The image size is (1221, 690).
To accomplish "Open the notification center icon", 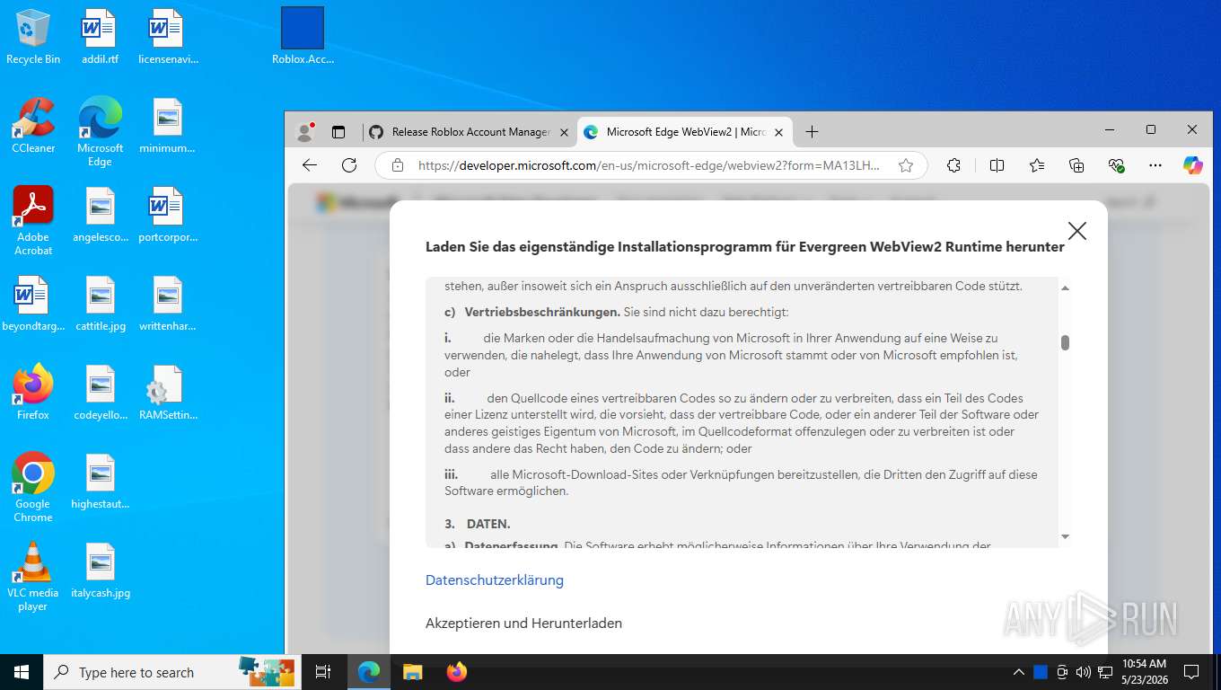I will tap(1191, 672).
